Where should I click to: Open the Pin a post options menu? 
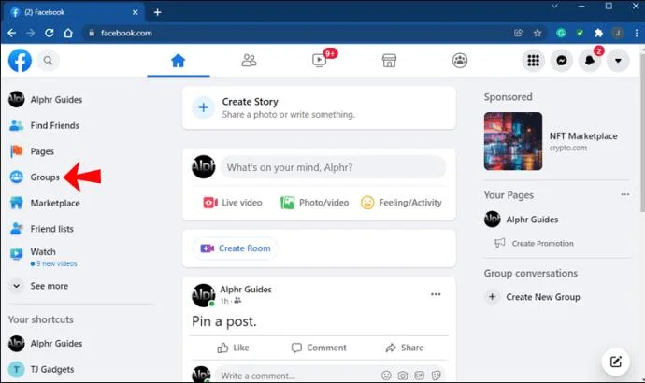tap(436, 294)
